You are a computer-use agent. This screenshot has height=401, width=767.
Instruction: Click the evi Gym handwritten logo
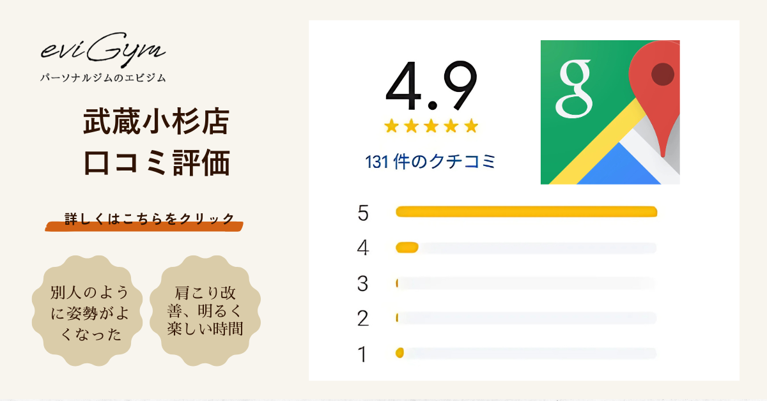[x=102, y=52]
